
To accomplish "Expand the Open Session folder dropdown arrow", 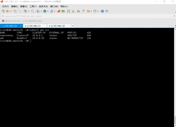I will 10,11.
